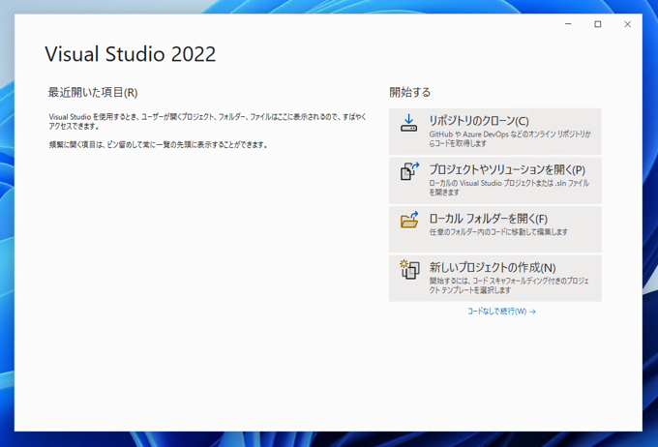658x447 pixels.
Task: Open ローカル フォルダーを開く(F) option
Action: point(494,229)
